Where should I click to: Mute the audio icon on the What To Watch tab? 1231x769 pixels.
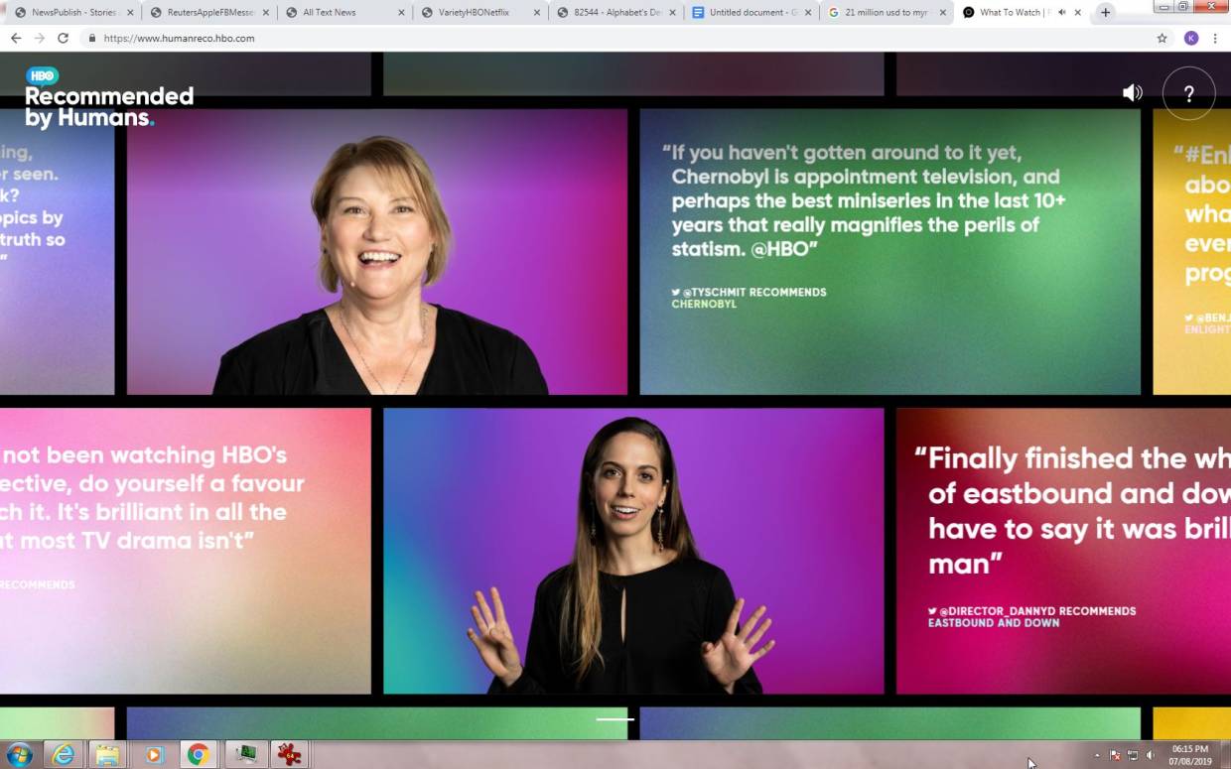pyautogui.click(x=1061, y=12)
